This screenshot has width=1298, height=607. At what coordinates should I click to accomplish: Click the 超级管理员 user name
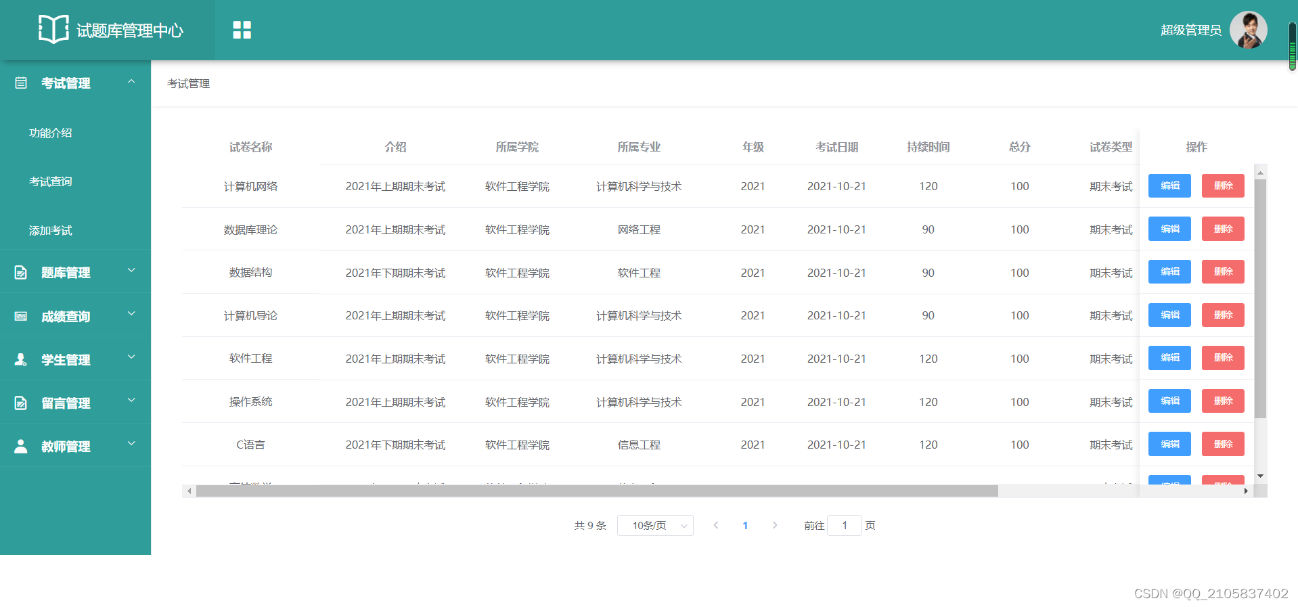(x=1190, y=30)
